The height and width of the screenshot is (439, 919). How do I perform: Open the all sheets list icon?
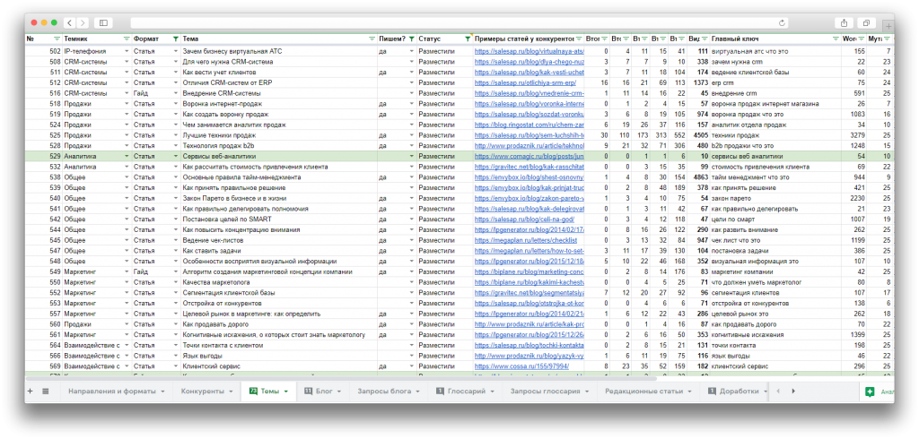(x=46, y=391)
